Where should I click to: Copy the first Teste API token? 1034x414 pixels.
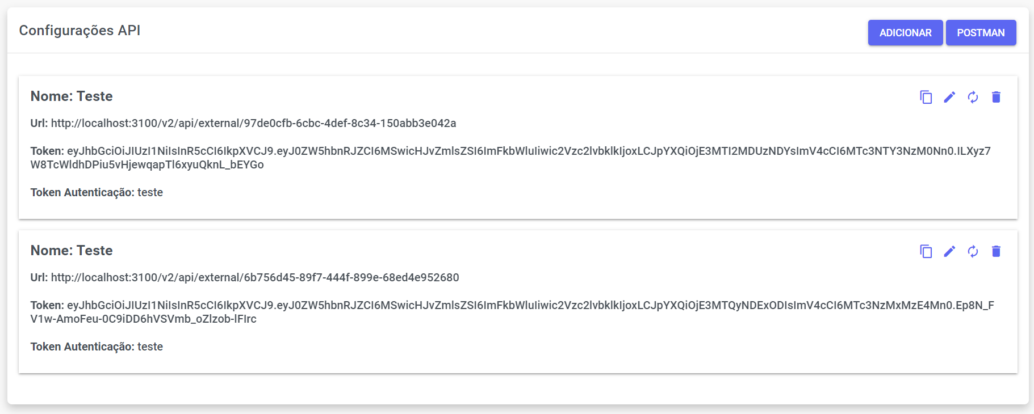pyautogui.click(x=926, y=97)
